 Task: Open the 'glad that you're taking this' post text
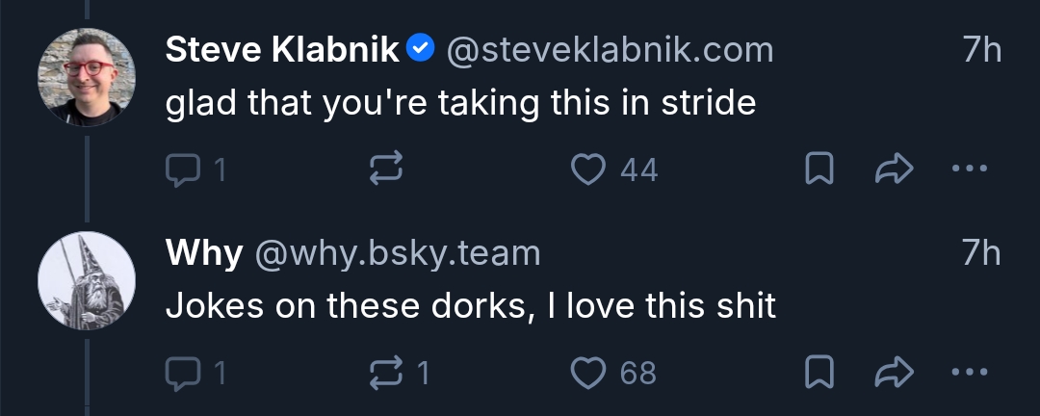pos(460,104)
